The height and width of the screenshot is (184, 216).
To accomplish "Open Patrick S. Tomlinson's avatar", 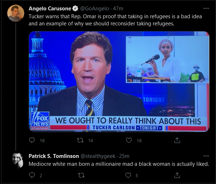I will coord(18,161).
